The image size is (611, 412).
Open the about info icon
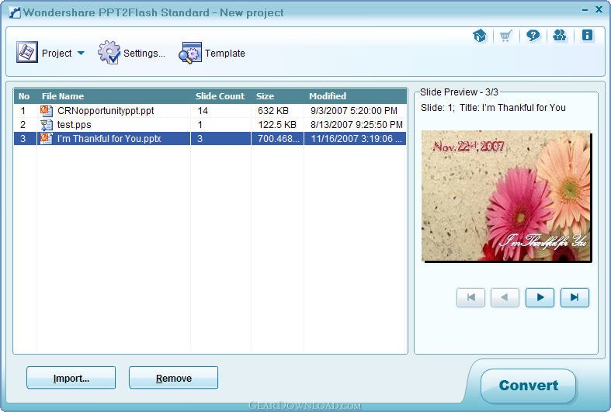[587, 35]
